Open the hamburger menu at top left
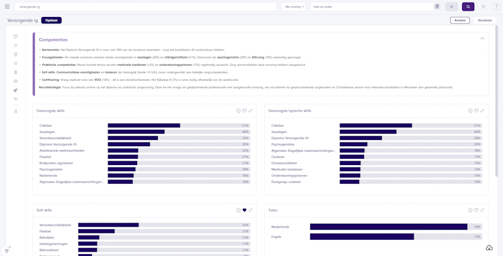 [6, 6]
